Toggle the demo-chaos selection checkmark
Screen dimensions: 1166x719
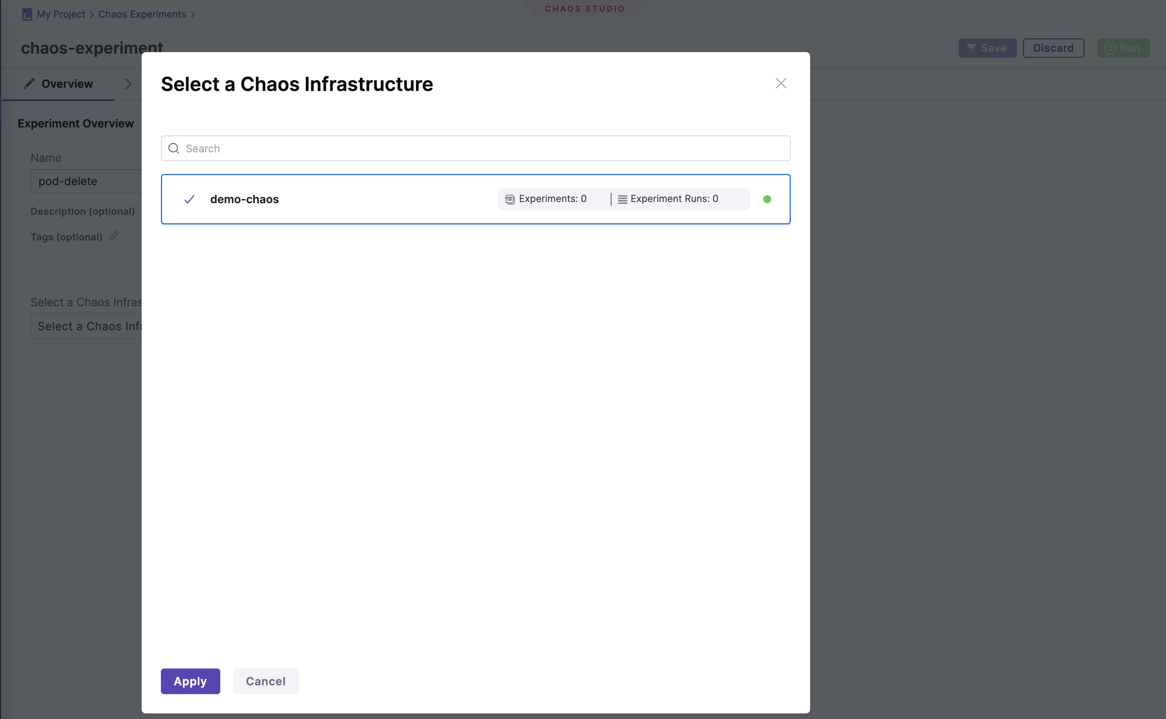[x=189, y=199]
